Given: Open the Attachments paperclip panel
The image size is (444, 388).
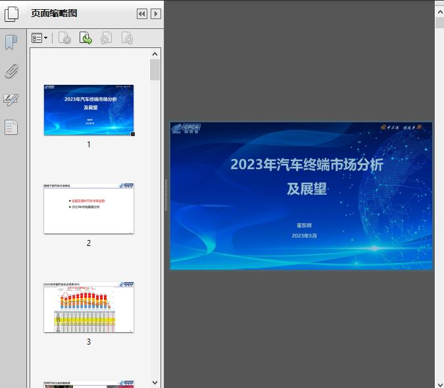Looking at the screenshot, I should point(11,71).
